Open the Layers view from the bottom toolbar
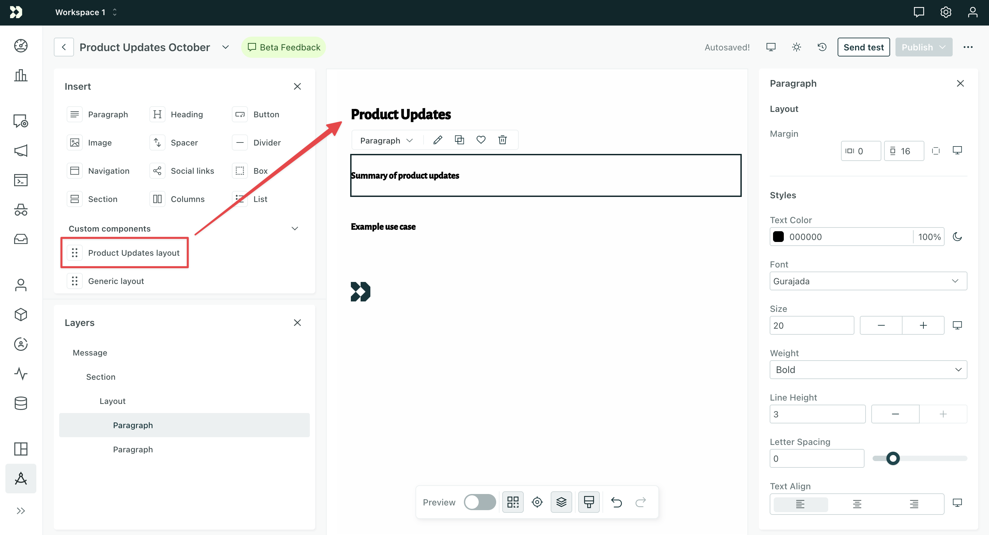 point(561,502)
